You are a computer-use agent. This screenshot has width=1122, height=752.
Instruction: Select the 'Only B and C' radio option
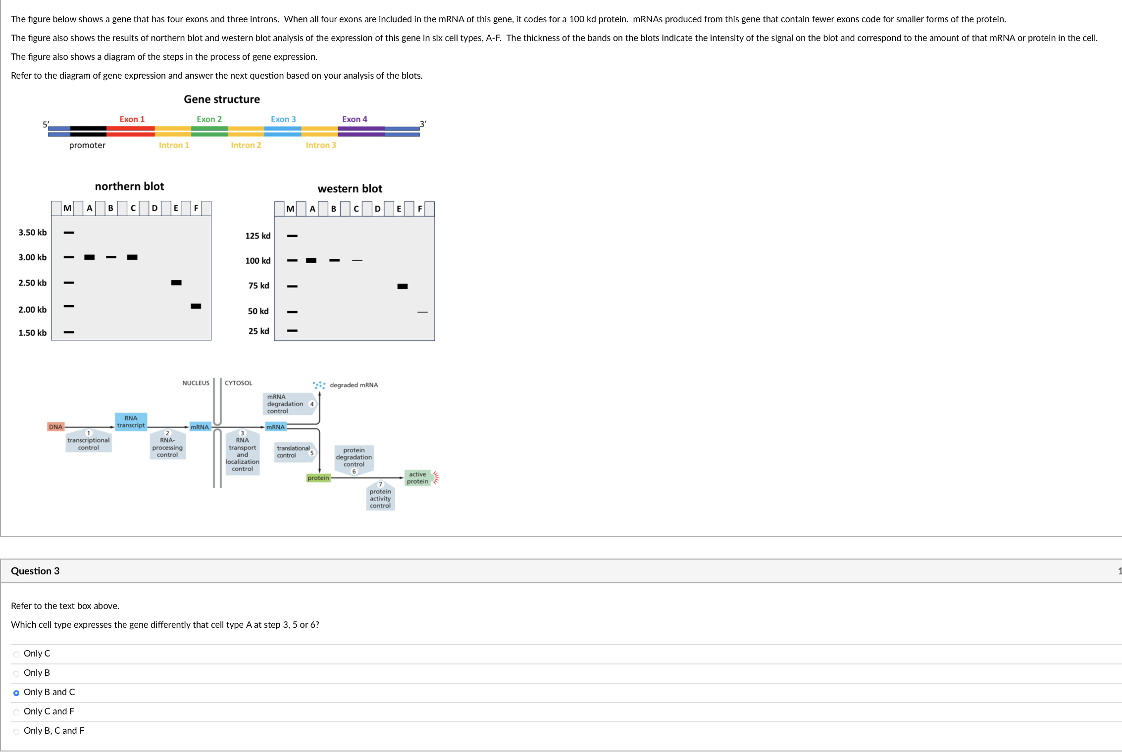click(16, 693)
